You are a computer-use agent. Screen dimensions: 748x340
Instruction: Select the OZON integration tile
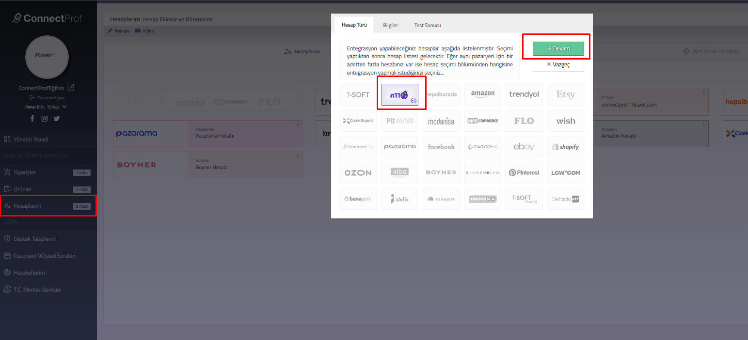pyautogui.click(x=358, y=172)
